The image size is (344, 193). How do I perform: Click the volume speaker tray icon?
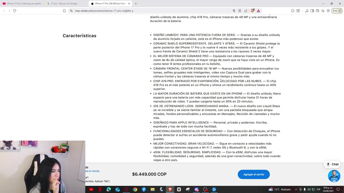pos(309,190)
